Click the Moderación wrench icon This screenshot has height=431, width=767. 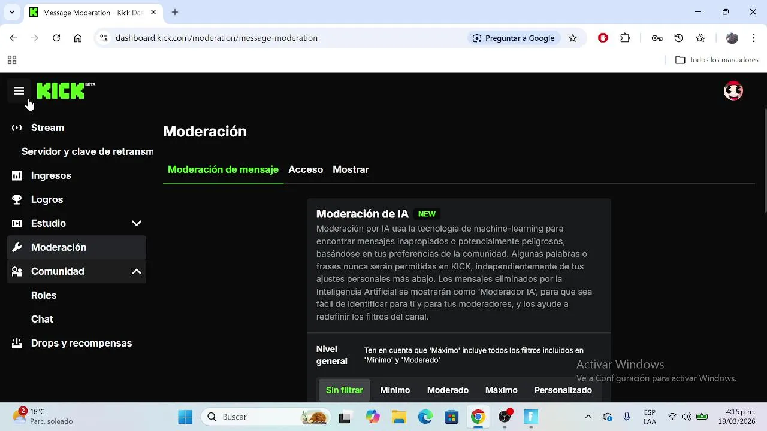click(17, 247)
